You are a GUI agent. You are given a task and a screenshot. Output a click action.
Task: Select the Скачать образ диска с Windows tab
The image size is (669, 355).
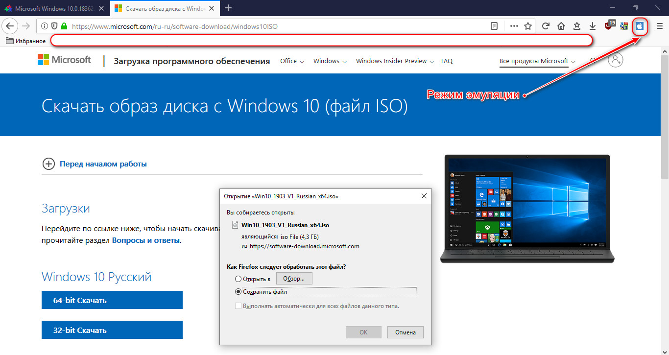click(x=165, y=8)
